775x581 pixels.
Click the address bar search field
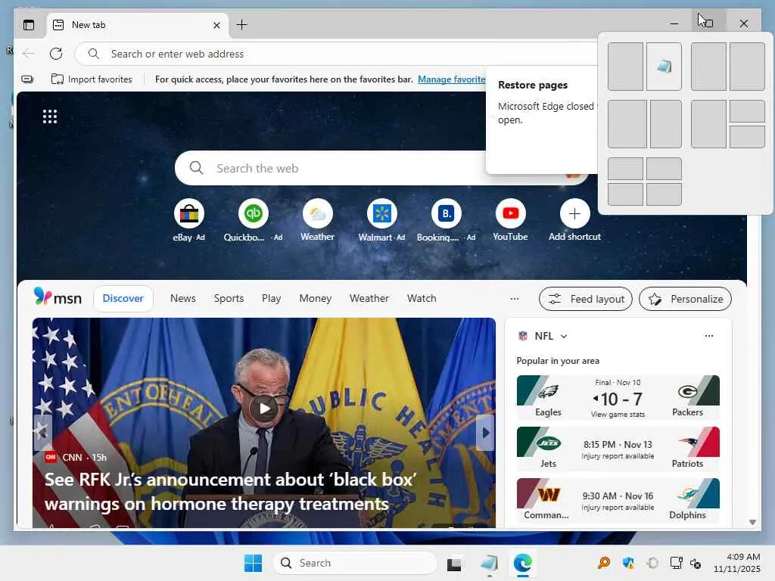336,54
